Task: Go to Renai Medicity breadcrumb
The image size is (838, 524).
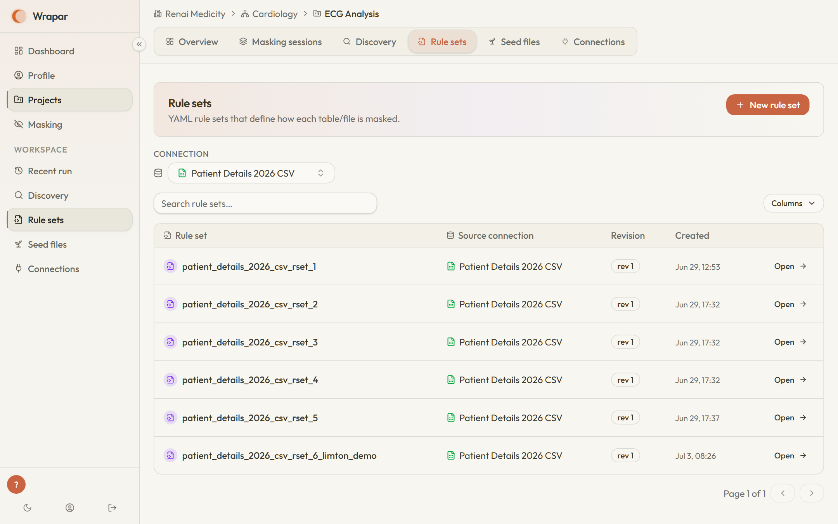Action: pos(190,14)
